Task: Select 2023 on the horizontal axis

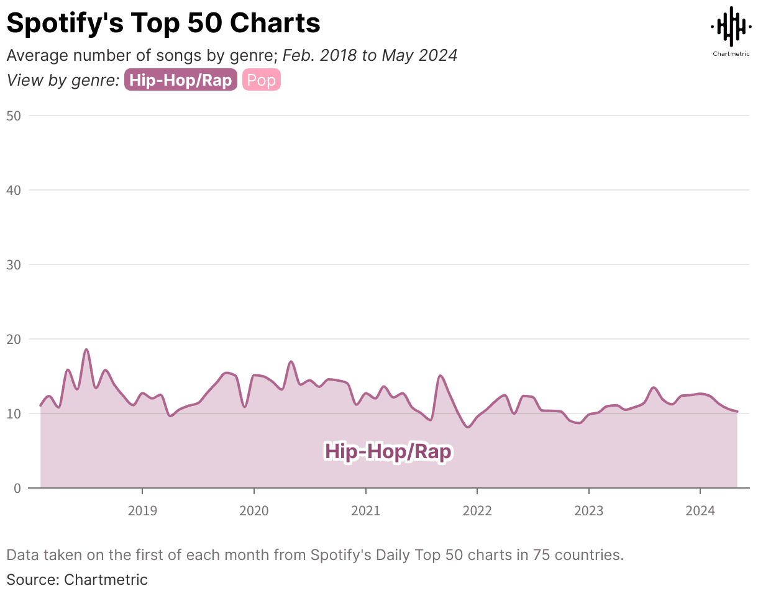Action: [x=588, y=511]
